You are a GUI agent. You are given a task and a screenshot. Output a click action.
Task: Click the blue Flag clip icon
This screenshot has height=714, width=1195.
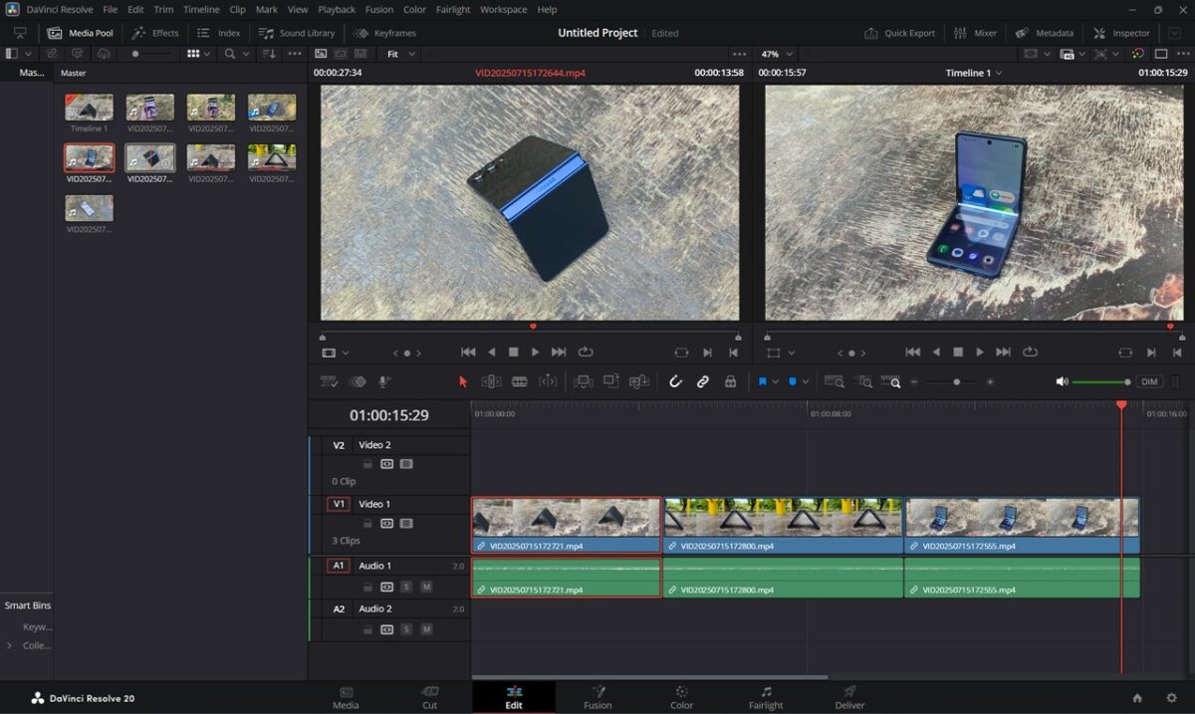click(x=763, y=381)
